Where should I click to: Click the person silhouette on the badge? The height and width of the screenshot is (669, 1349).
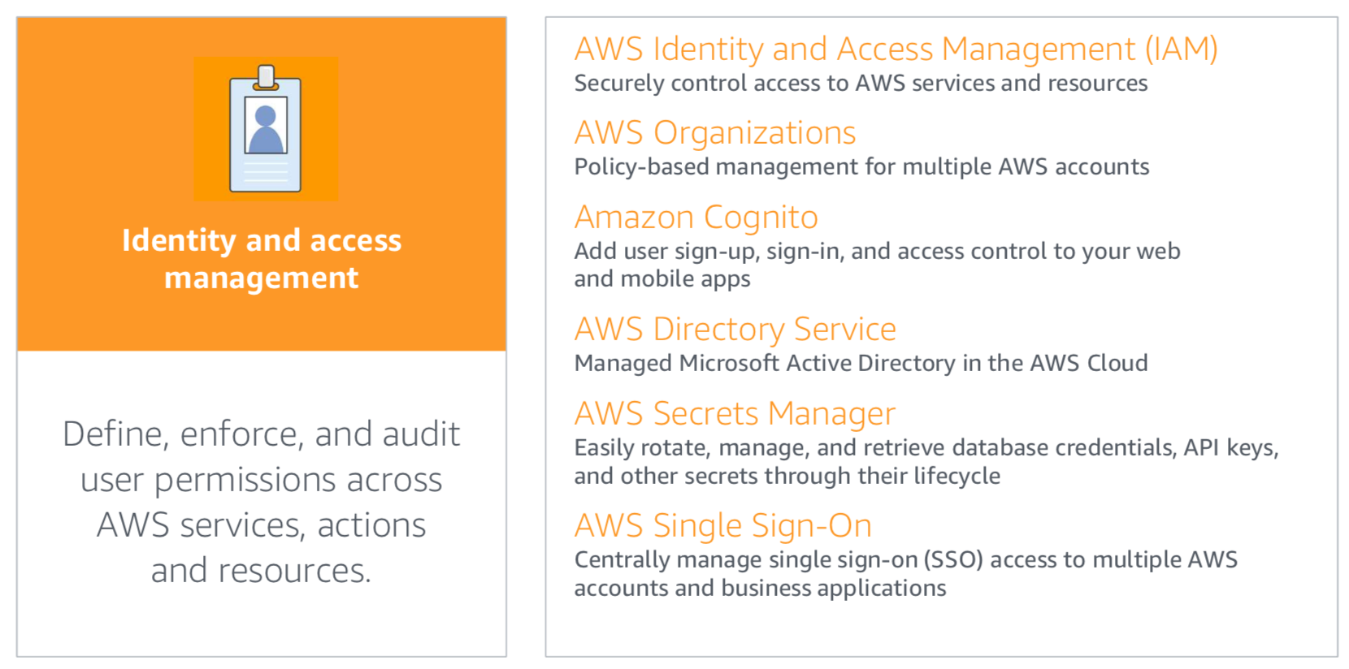tap(266, 130)
